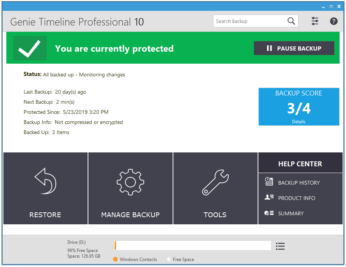Image resolution: width=346 pixels, height=267 pixels.
Task: Select the Free Space legend dot
Action: (x=169, y=259)
